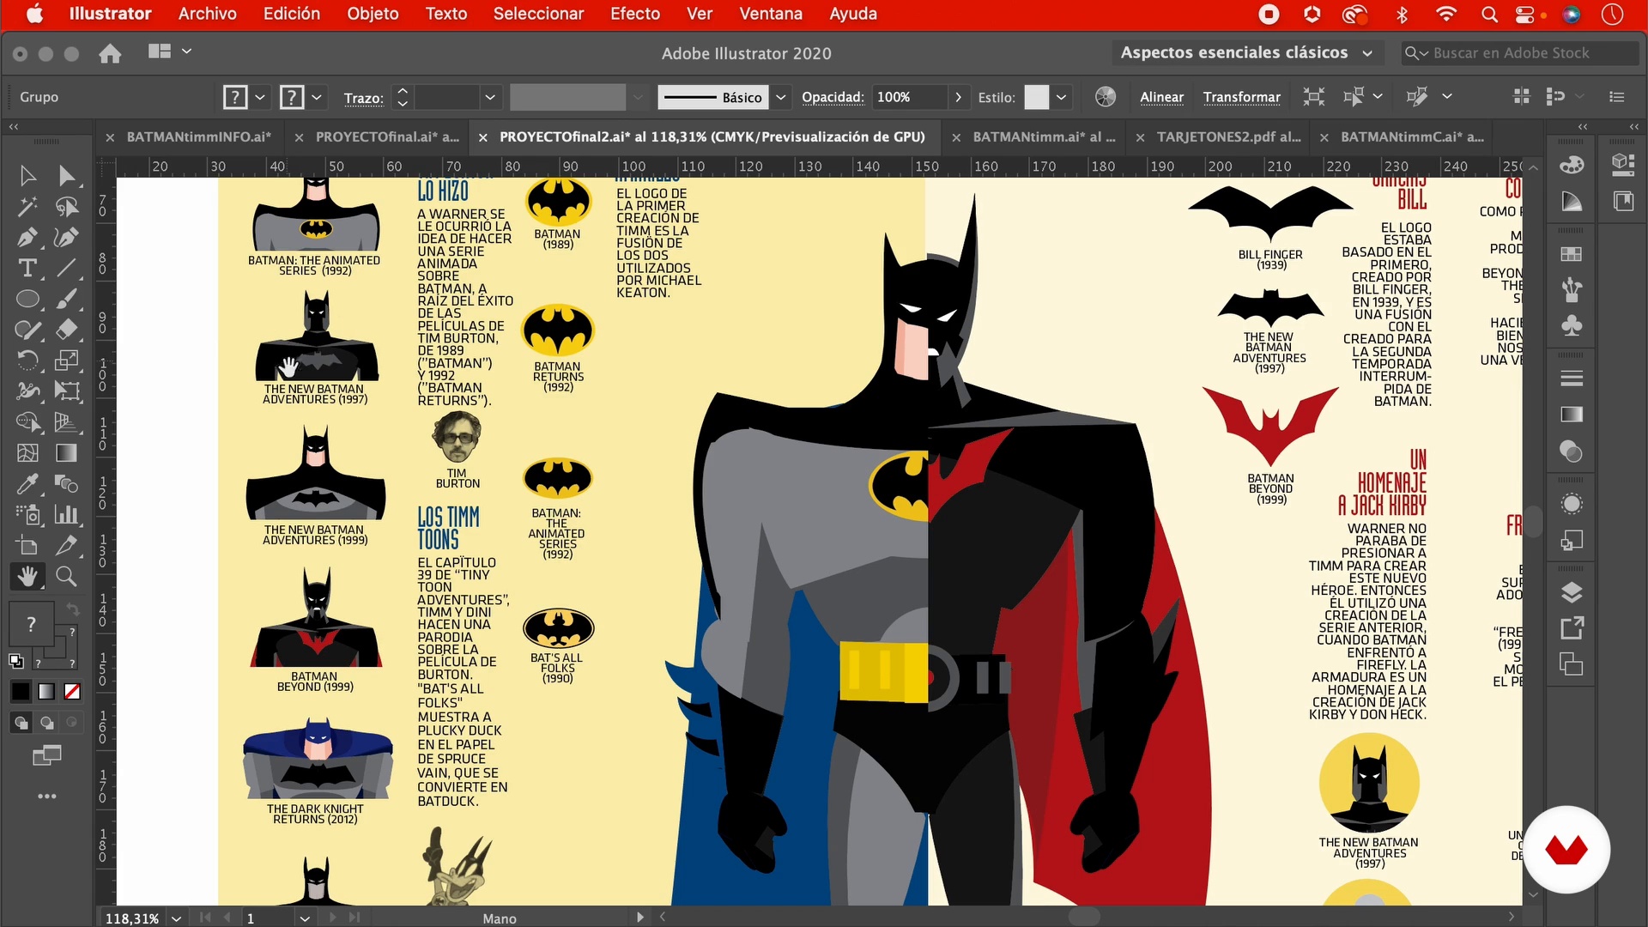Select the Curvature tool

click(x=67, y=238)
